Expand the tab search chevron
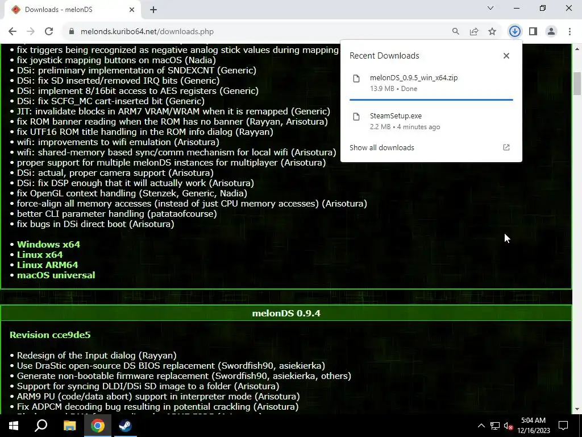Screen dimensions: 582x437 (490, 8)
